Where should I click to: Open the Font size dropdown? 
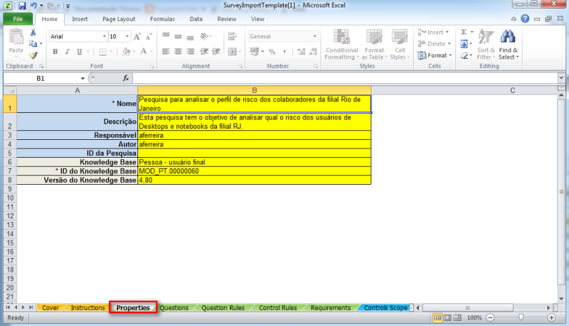pyautogui.click(x=127, y=36)
